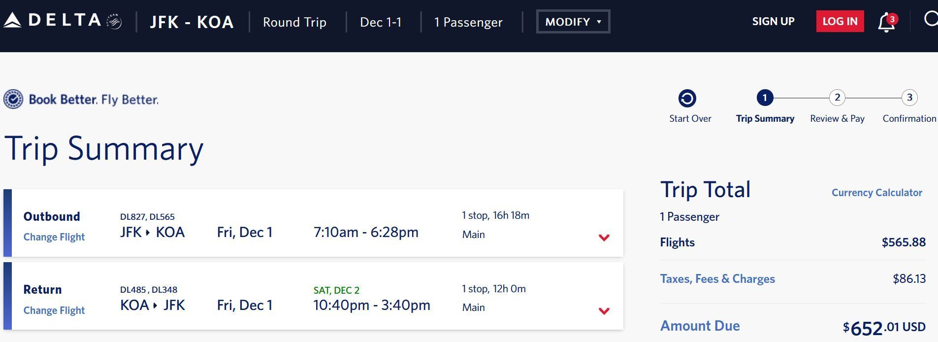This screenshot has height=342, width=938.
Task: Open the Currency Calculator link
Action: click(876, 193)
